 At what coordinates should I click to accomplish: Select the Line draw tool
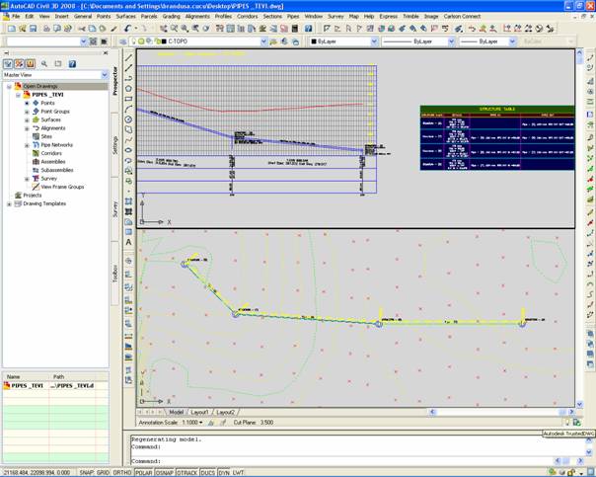tap(129, 58)
